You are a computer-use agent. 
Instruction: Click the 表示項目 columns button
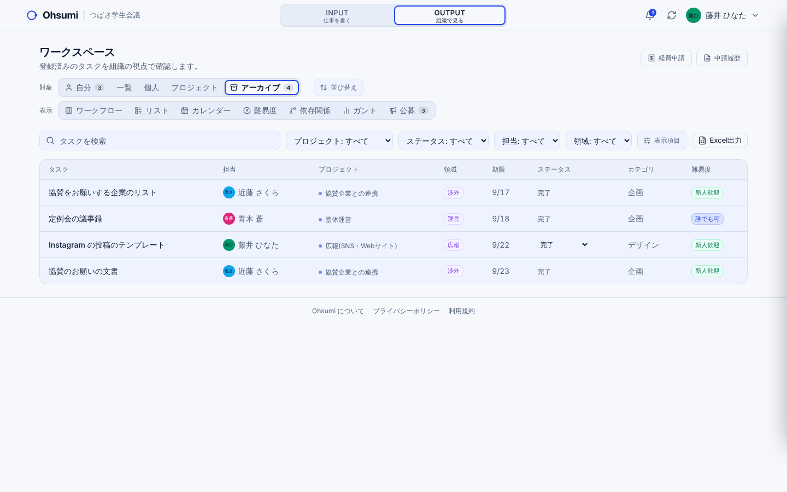pyautogui.click(x=662, y=140)
